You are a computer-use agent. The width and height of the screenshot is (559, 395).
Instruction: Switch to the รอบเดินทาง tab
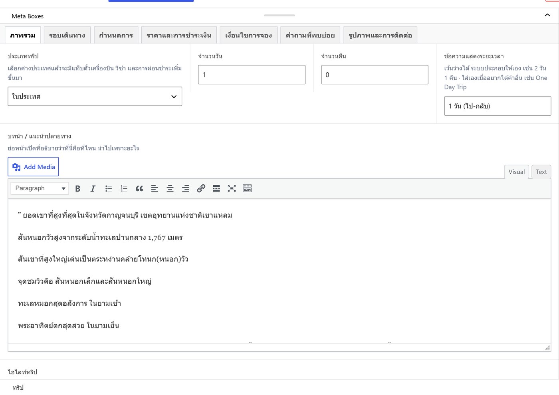67,35
